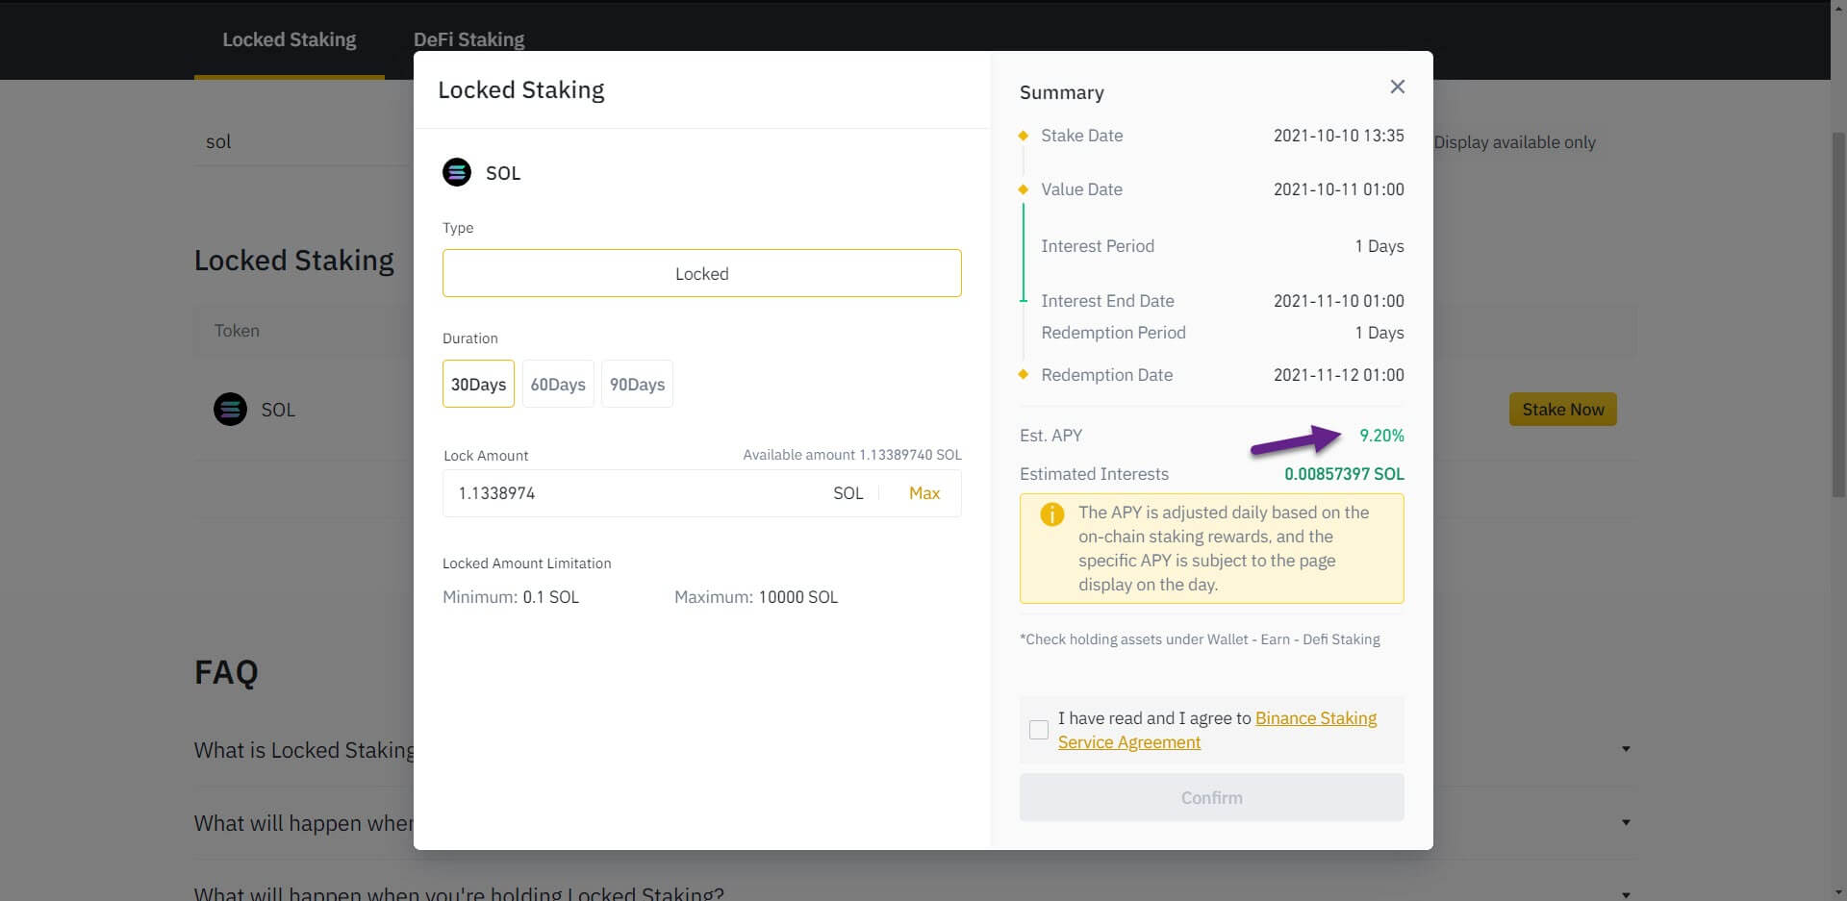Click the Maximum: 10000 SOL text
Image resolution: width=1847 pixels, height=901 pixels.
756,597
